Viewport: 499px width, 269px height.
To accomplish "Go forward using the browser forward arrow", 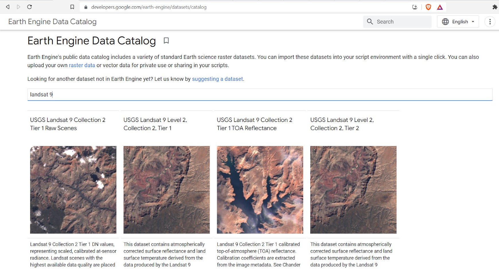I will pos(19,7).
